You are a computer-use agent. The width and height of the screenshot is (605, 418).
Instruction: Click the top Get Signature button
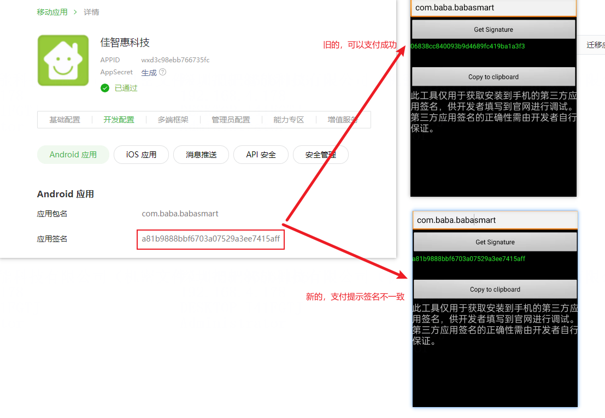[494, 30]
